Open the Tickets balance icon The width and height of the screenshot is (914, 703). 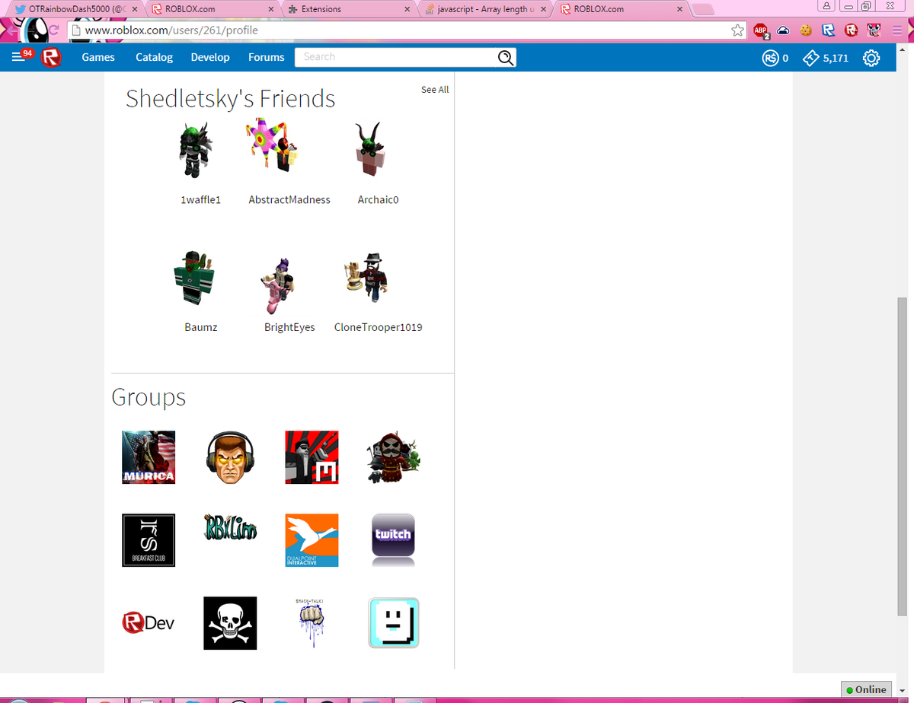(x=811, y=58)
